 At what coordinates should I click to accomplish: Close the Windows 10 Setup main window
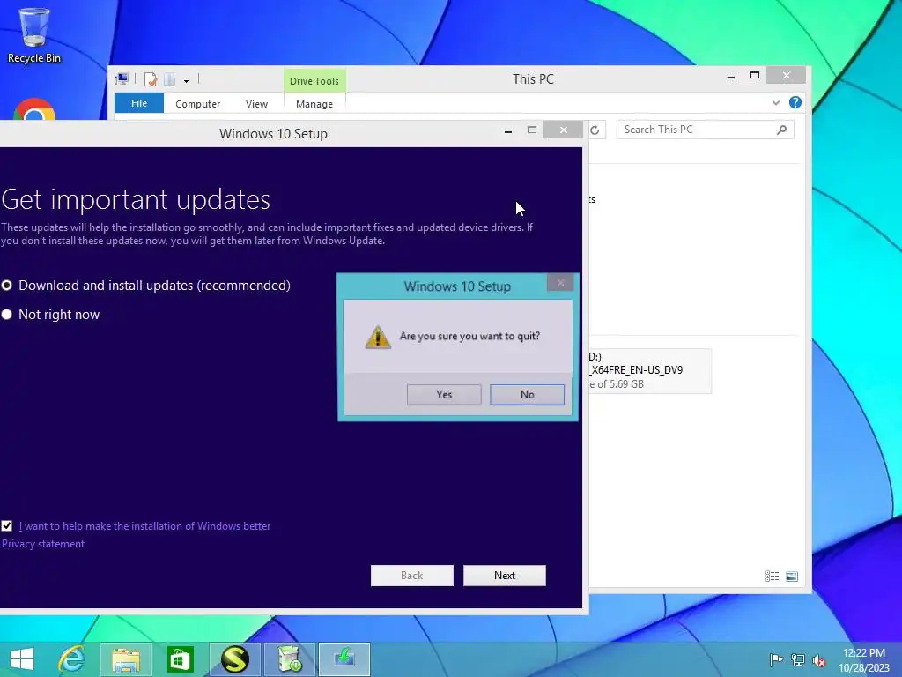coord(563,130)
